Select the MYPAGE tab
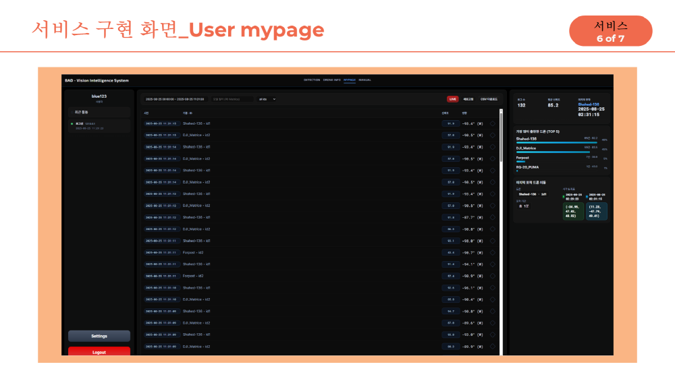Image resolution: width=675 pixels, height=379 pixels. (350, 80)
